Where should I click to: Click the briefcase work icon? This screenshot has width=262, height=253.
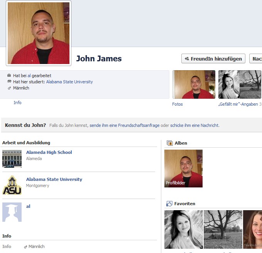coord(9,75)
